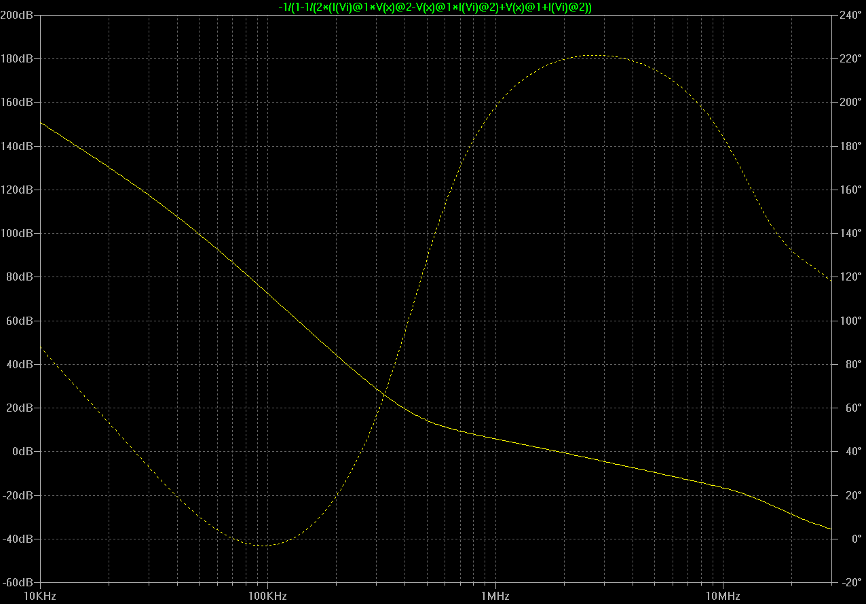
Task: Click the 10MHz frequency axis label
Action: tap(722, 596)
